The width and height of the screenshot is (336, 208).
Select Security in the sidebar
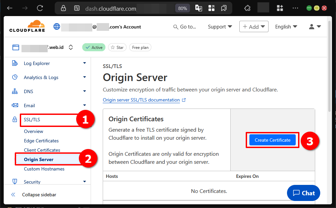pyautogui.click(x=32, y=182)
